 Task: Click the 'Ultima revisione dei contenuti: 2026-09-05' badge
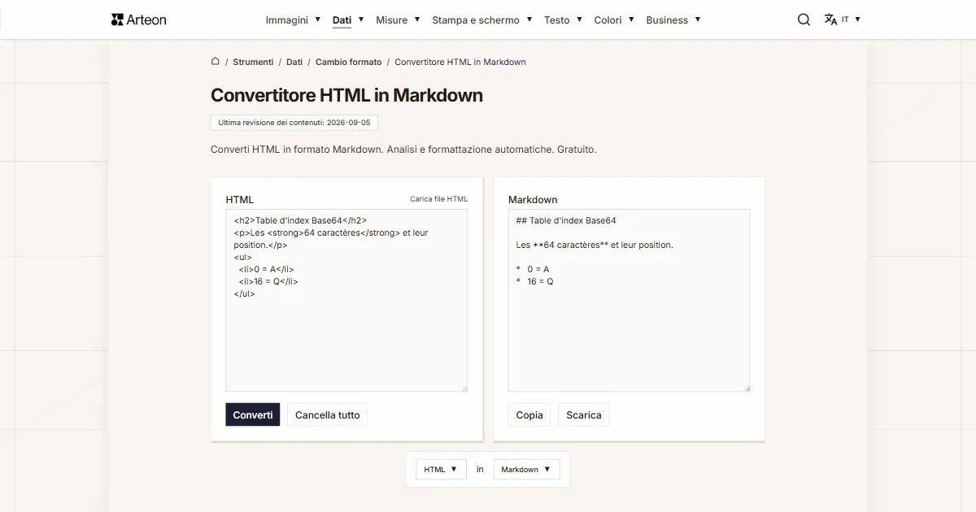[x=294, y=123]
